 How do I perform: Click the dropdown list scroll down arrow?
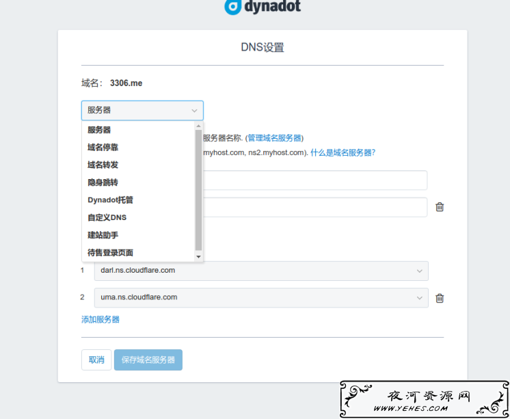click(198, 257)
